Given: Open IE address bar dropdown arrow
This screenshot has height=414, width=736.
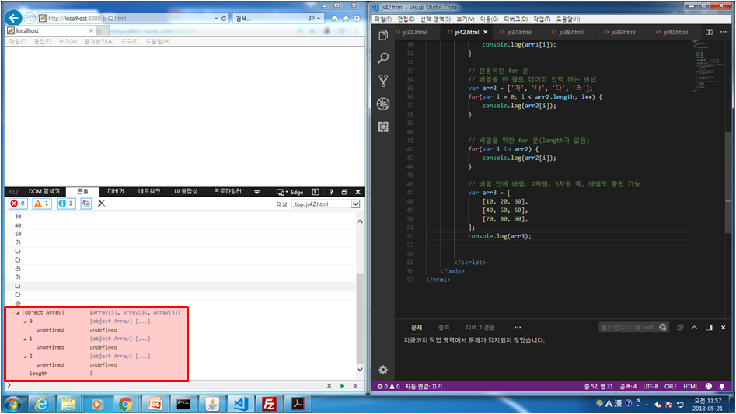Looking at the screenshot, I should pos(216,19).
